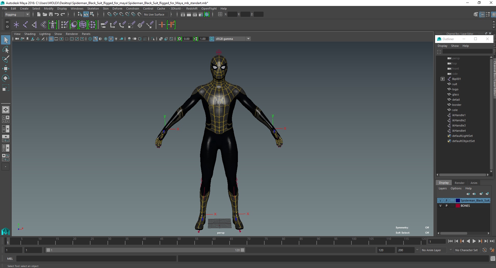Open the Deform menu
496x268 pixels.
pos(117,9)
